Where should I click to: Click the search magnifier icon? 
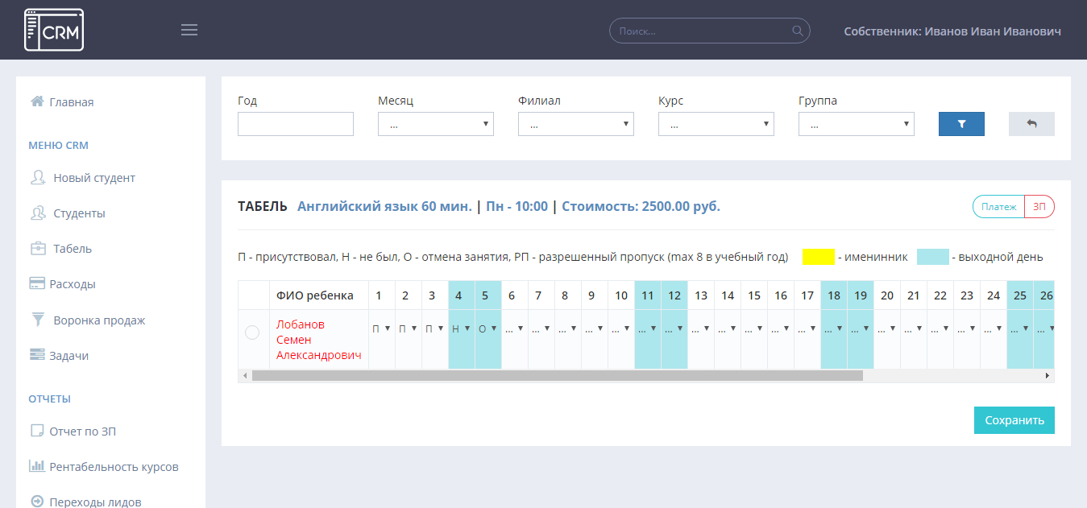tap(798, 31)
